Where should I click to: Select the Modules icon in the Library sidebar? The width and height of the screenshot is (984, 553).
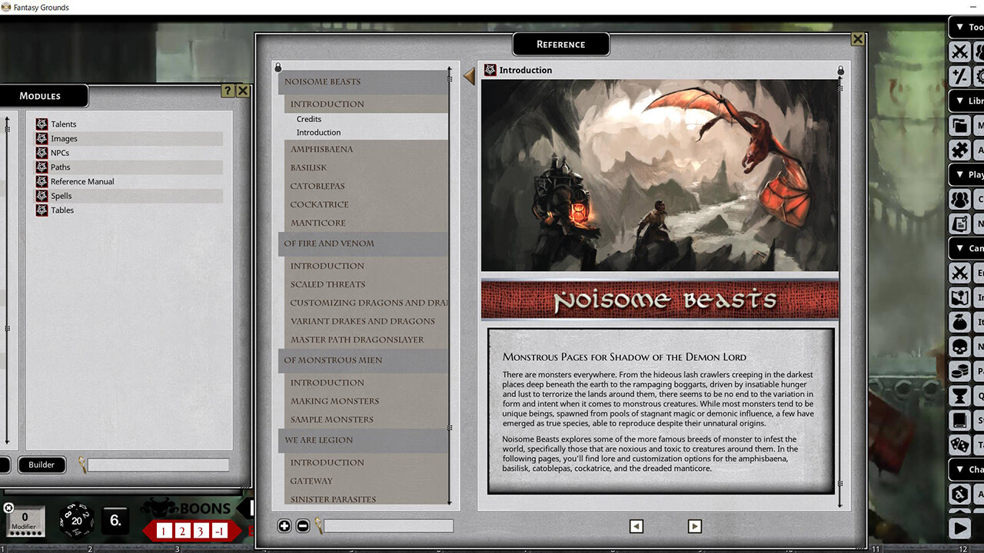pyautogui.click(x=962, y=126)
